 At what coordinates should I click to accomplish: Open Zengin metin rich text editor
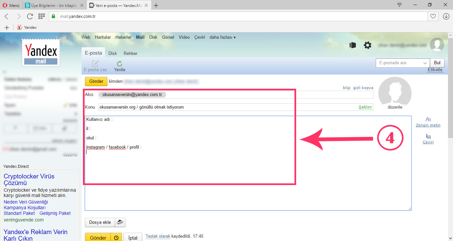click(x=428, y=120)
